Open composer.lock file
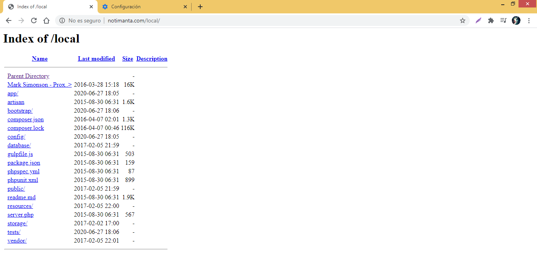The height and width of the screenshot is (267, 537). tap(26, 128)
